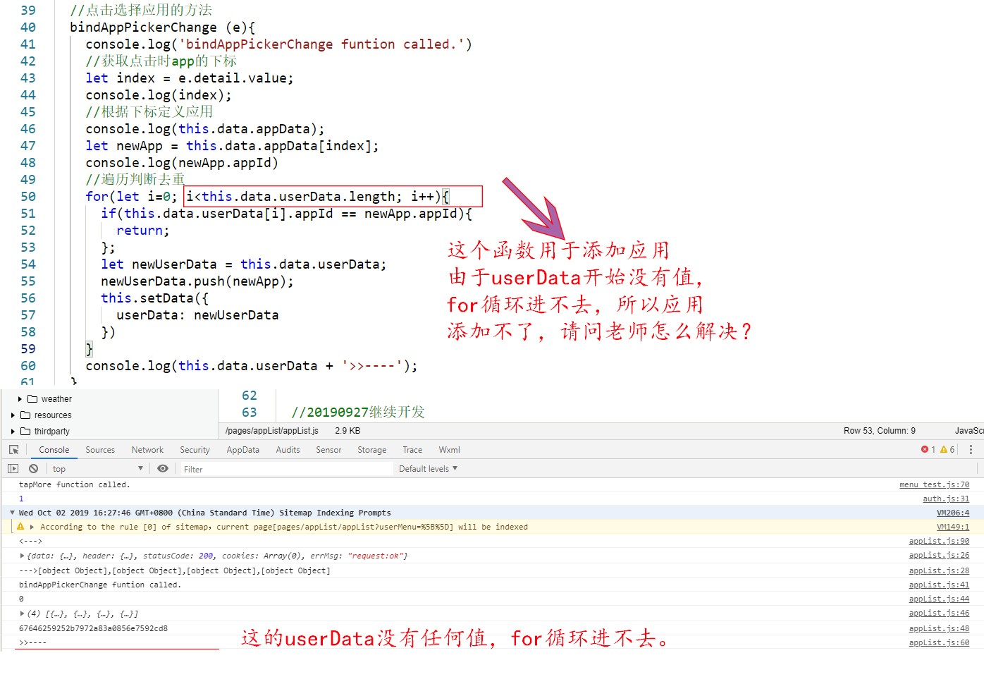Image resolution: width=984 pixels, height=684 pixels.
Task: Click 'newUserData.push(newApp);' on line 55
Action: pos(197,281)
